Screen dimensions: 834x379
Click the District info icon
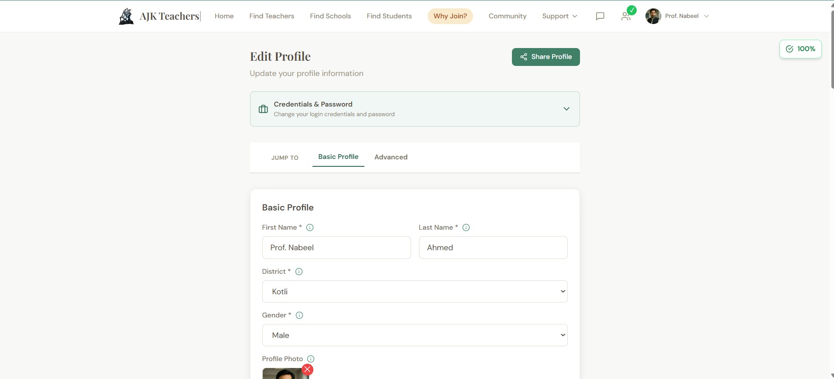pyautogui.click(x=299, y=272)
